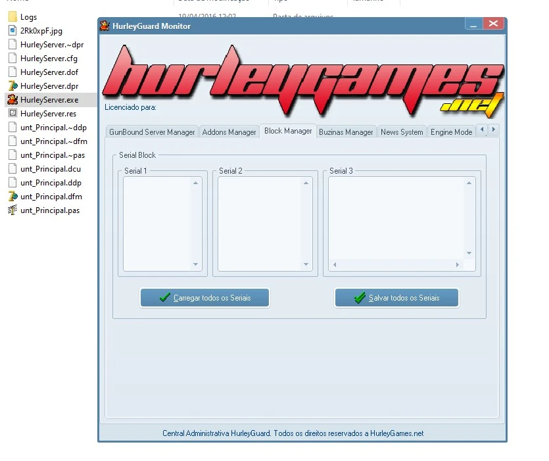Screen dimensions: 549x461
Task: Click Serial 3 vertical scrollbar up arrow
Action: pyautogui.click(x=469, y=183)
